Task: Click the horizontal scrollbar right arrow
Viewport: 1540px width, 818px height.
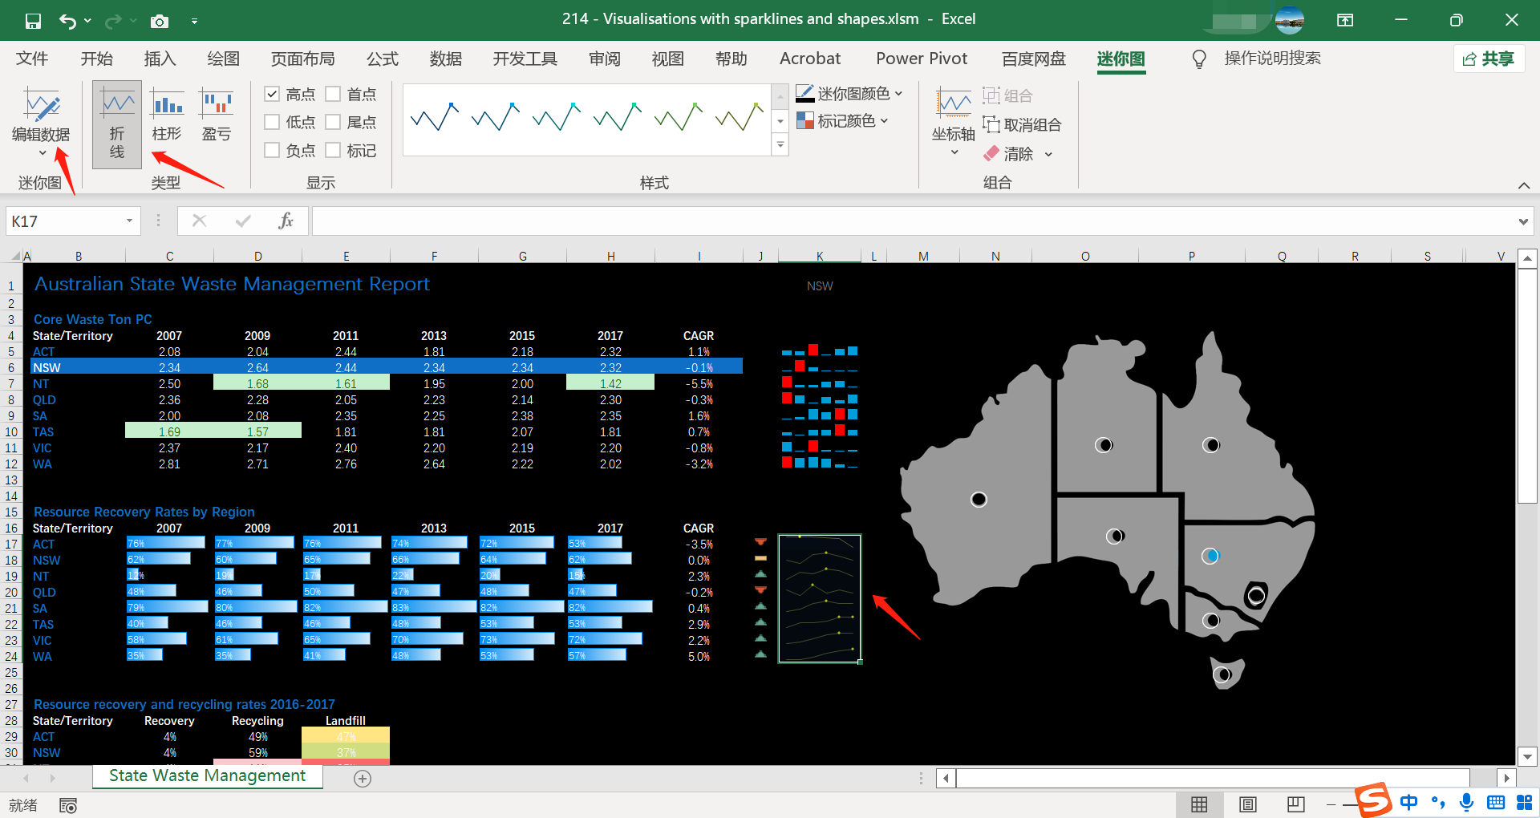Action: pos(1506,778)
